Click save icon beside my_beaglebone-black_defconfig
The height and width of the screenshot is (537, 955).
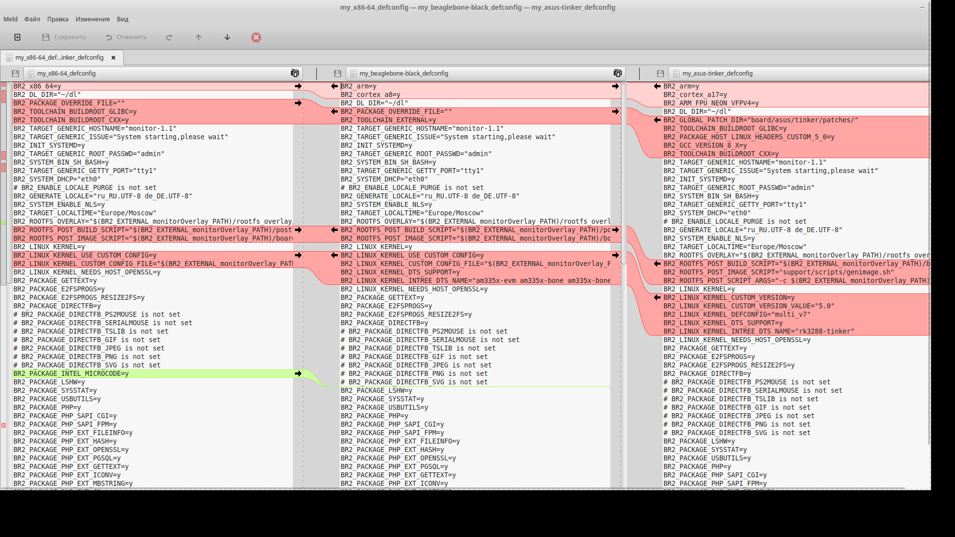338,74
